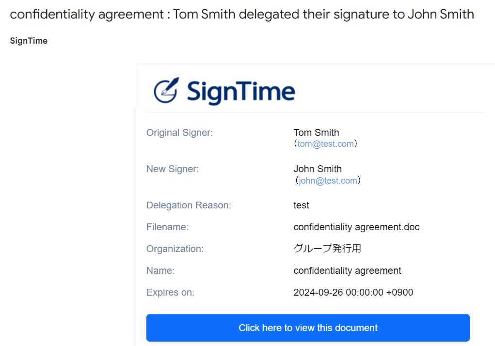495x346 pixels.
Task: Click the Name value confidentiality agreement
Action: point(347,270)
